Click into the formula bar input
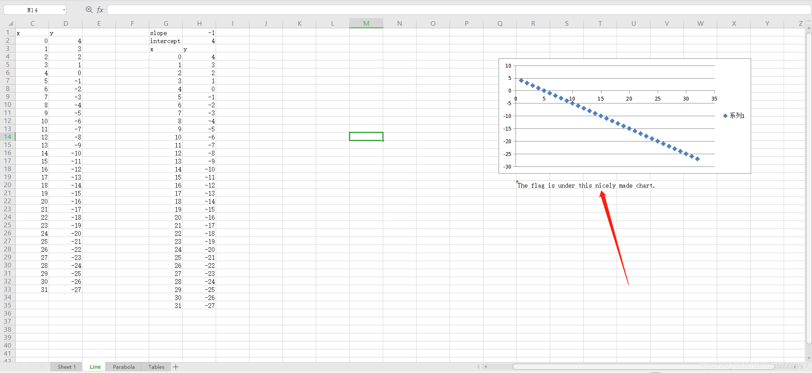This screenshot has width=812, height=373. point(458,10)
